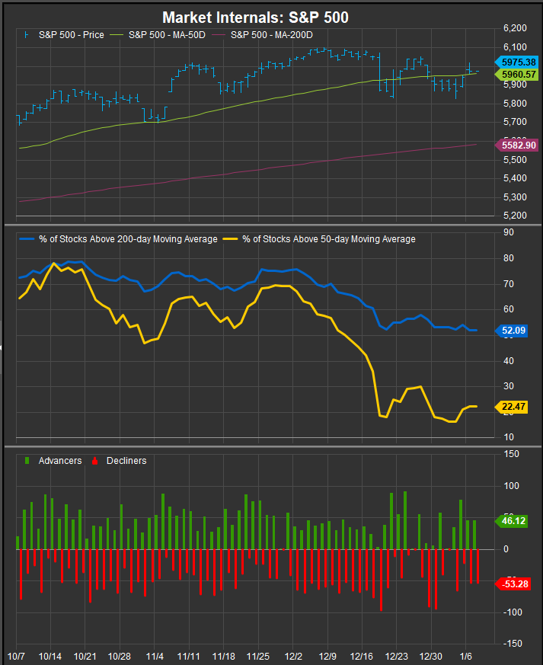
Task: Click the 10/28 date axis label
Action: tap(119, 657)
